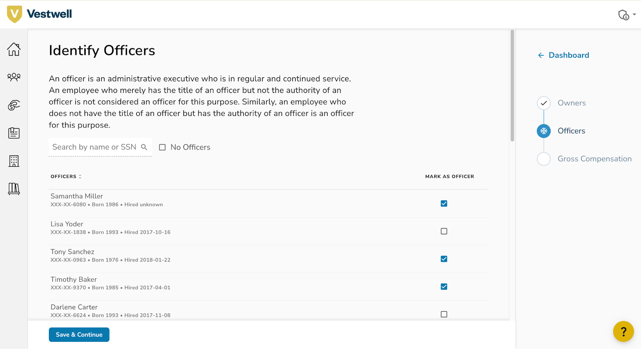Click the search magnifier icon
This screenshot has width=641, height=349.
pos(144,147)
